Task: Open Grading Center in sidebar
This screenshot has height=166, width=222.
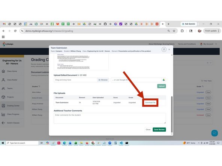Action: click(12, 105)
